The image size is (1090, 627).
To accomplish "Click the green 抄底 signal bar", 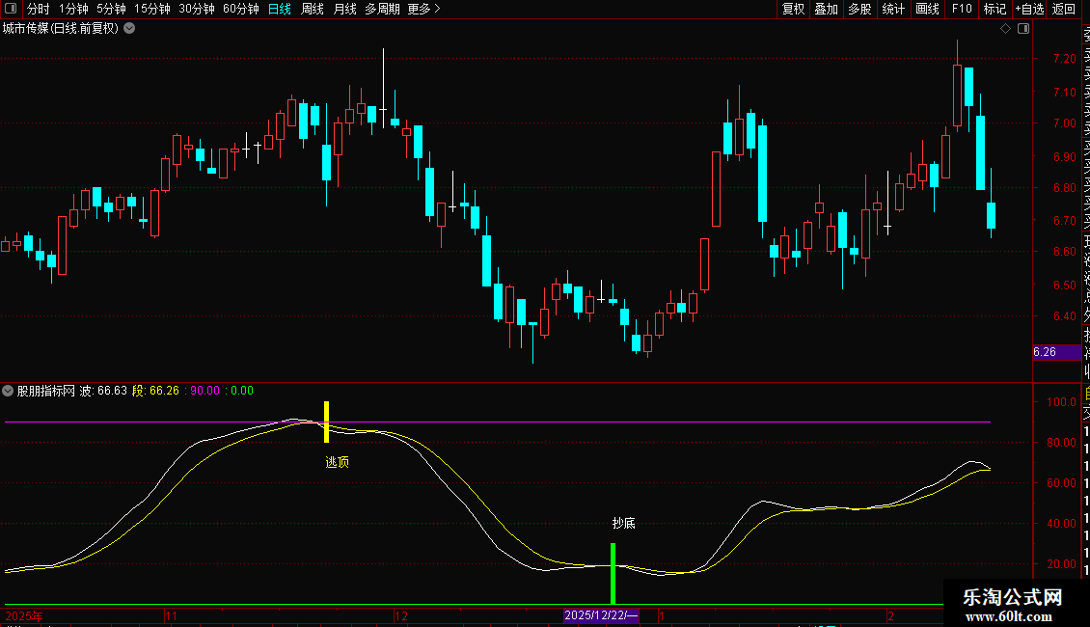I will pos(613,574).
